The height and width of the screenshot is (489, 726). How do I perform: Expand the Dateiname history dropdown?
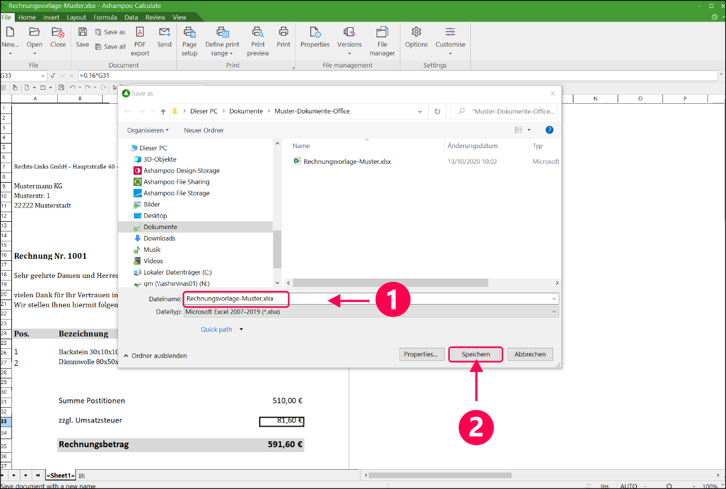click(x=554, y=298)
